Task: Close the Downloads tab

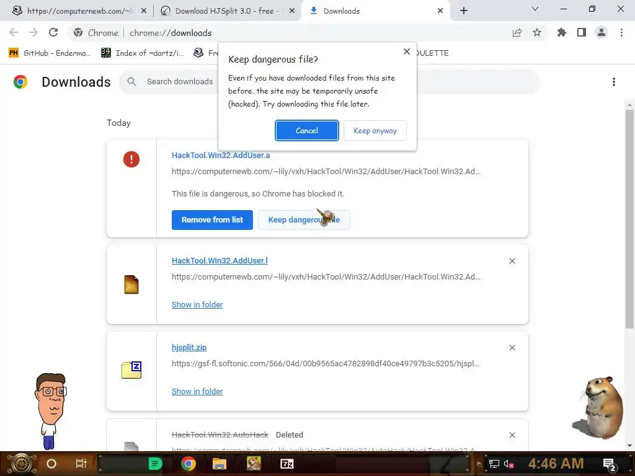Action: pos(440,11)
